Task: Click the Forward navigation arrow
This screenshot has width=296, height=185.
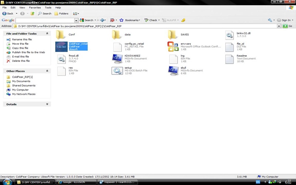Action: [22, 14]
